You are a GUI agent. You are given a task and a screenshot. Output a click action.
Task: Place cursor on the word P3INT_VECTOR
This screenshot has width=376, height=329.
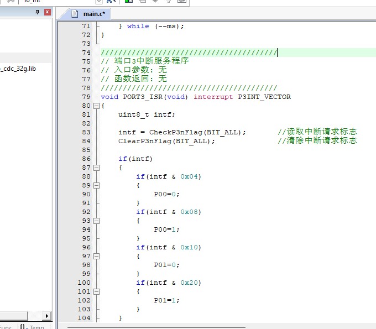264,97
